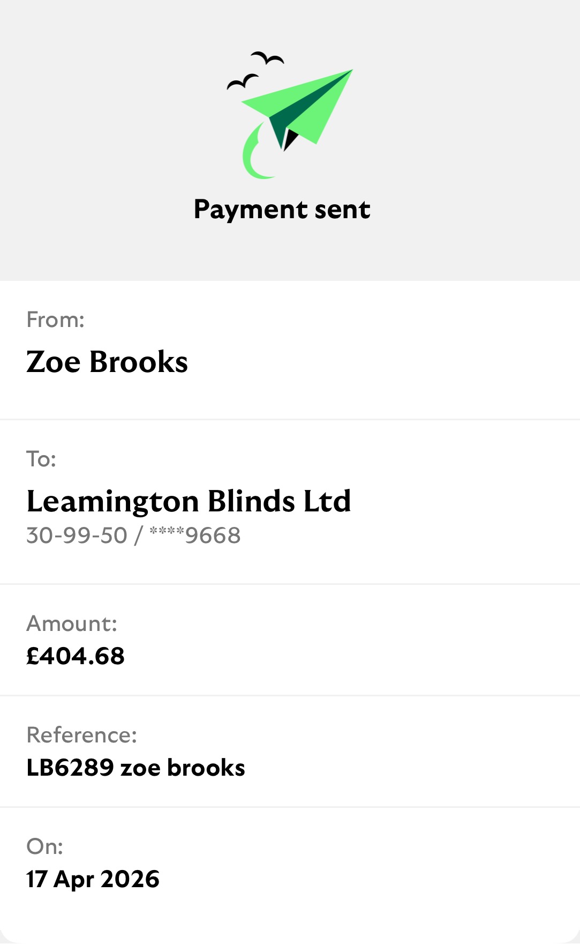The height and width of the screenshot is (944, 580).
Task: Click the "On:" date label
Action: click(44, 847)
